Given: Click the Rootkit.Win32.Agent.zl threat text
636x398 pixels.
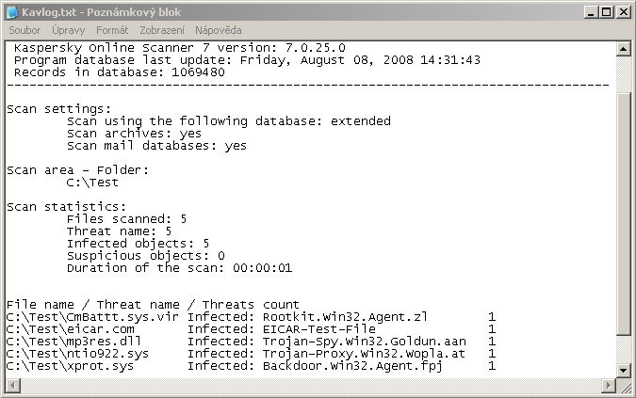Looking at the screenshot, I should (345, 317).
